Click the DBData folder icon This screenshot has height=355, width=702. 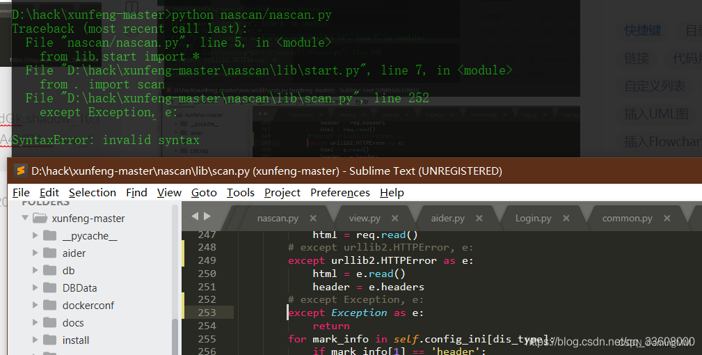pos(49,287)
